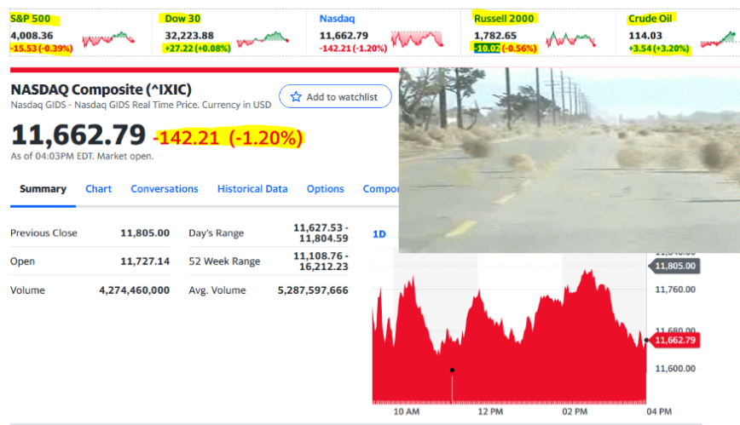Click the Add to watchlist button
Screen dimensions: 740x425
pyautogui.click(x=335, y=96)
